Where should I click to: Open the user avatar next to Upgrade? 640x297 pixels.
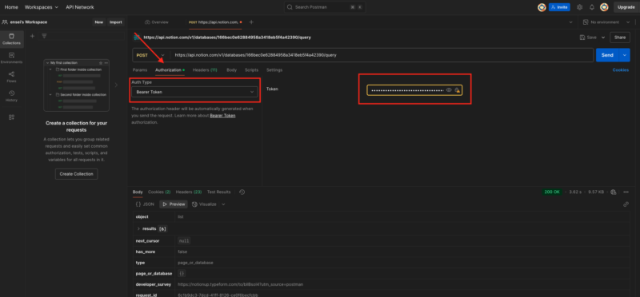(604, 7)
